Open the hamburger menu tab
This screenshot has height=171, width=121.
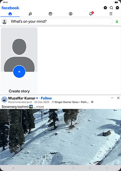point(111,14)
